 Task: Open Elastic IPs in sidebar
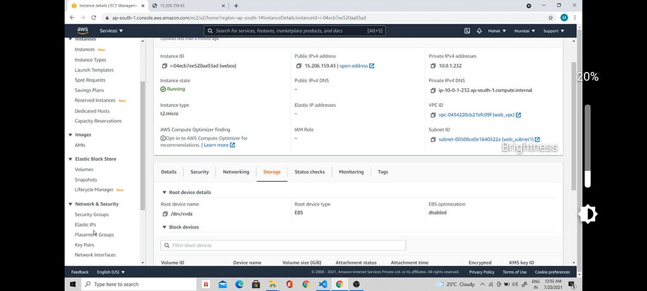[85, 225]
